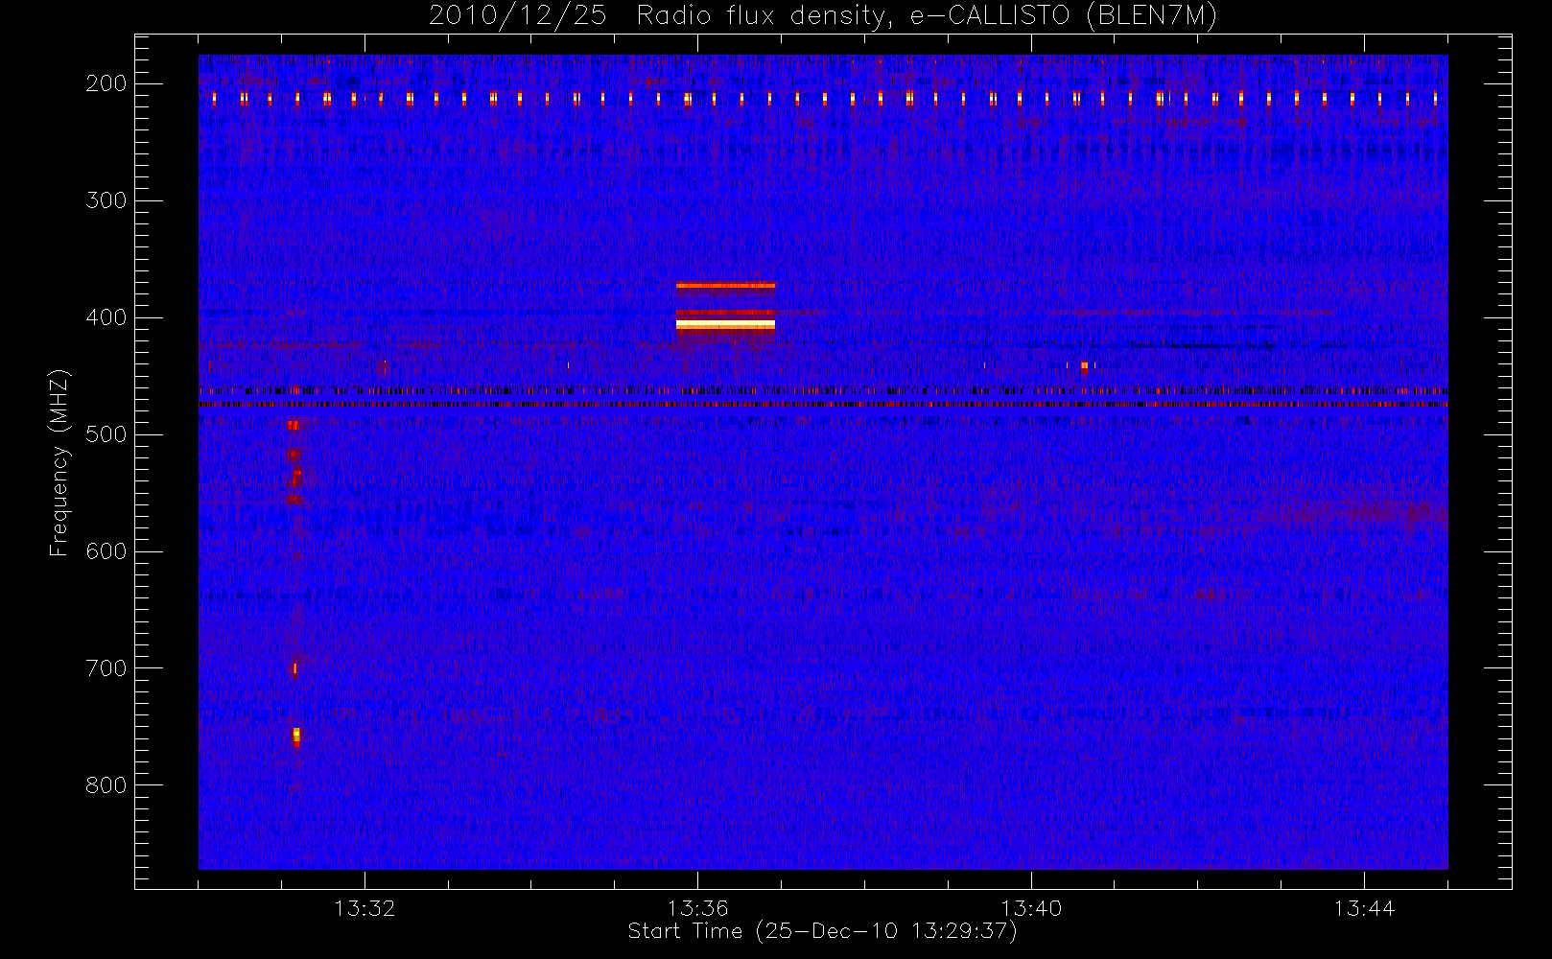This screenshot has height=959, width=1552.
Task: Click the 13:40 time tick label
Action: click(1031, 908)
